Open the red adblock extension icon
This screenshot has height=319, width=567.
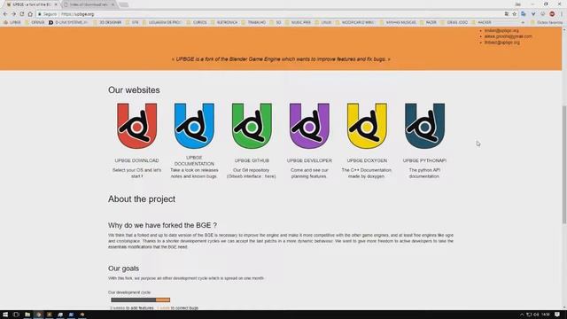tap(552, 14)
